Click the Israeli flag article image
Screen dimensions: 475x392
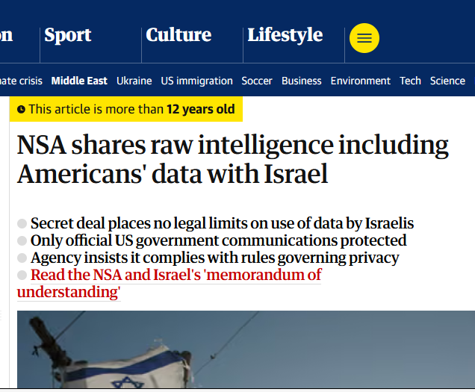click(x=246, y=349)
